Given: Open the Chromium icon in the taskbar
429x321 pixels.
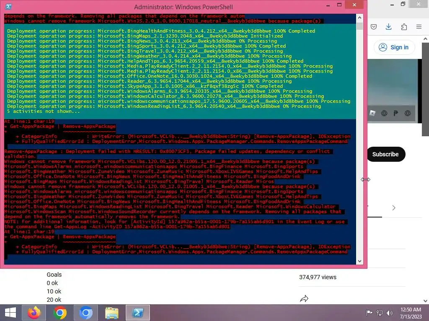Looking at the screenshot, I should [x=86, y=313].
